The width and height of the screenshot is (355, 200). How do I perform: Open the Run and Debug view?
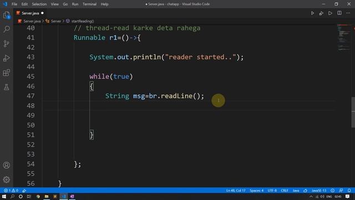(x=6, y=58)
